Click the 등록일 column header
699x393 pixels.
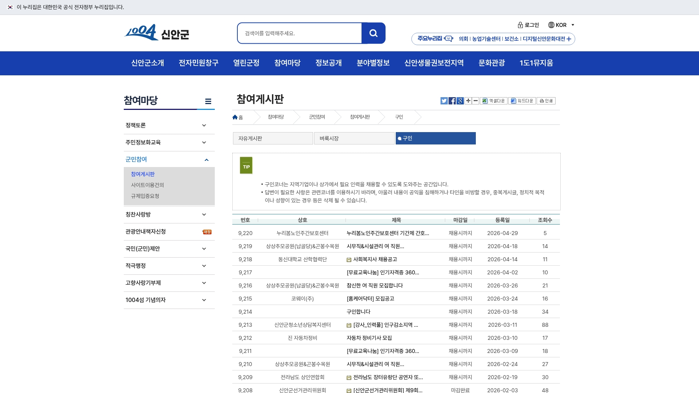coord(502,220)
